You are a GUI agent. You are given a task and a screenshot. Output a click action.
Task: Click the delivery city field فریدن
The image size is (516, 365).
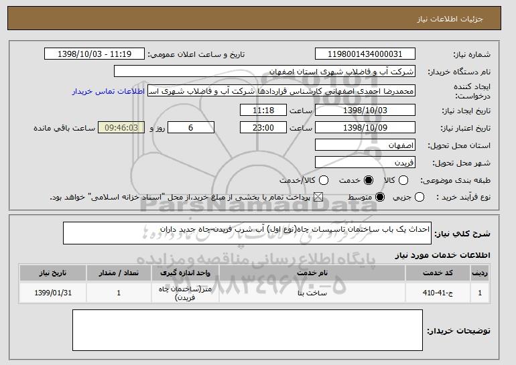point(365,163)
